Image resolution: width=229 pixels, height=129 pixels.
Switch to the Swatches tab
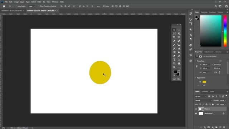pos(204,12)
